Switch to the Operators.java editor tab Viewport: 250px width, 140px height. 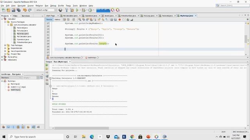[91, 16]
